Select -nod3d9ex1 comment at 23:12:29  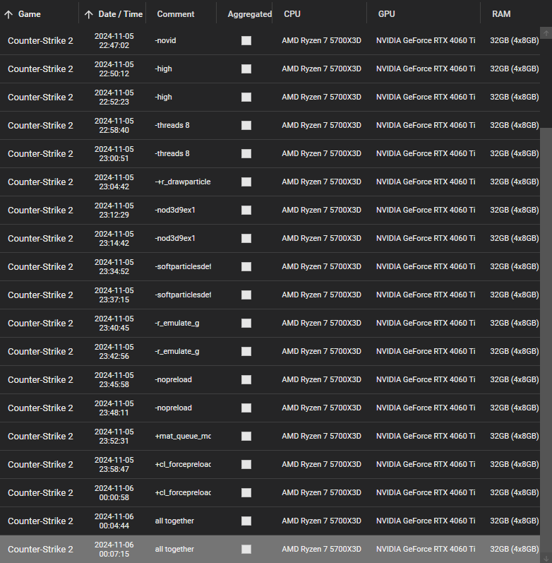[175, 210]
